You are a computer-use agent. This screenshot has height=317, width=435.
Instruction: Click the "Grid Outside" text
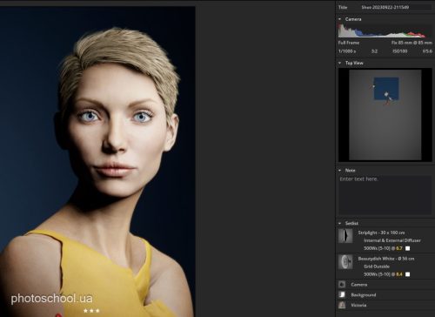click(x=377, y=266)
